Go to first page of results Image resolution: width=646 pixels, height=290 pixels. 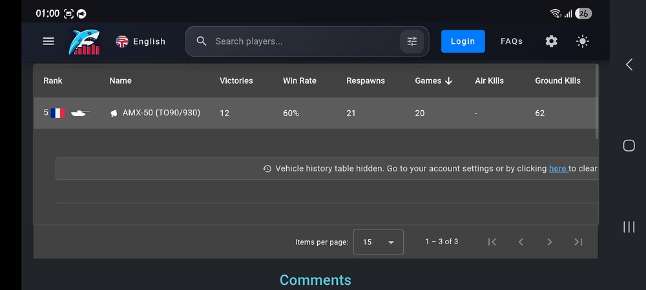tap(492, 242)
